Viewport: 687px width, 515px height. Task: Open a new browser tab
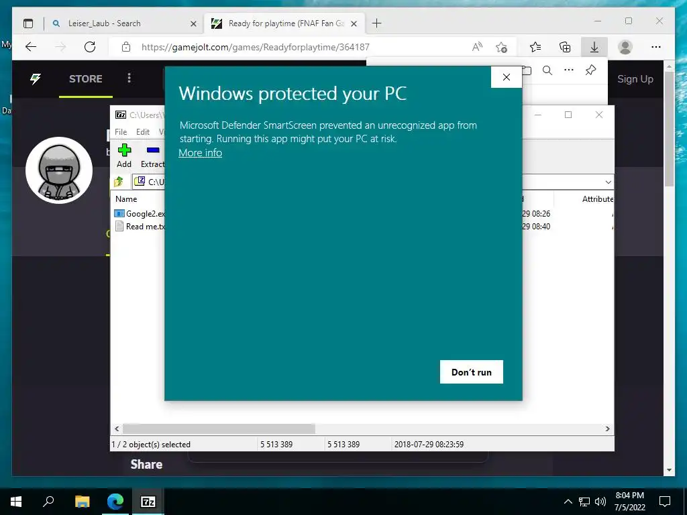(x=377, y=23)
